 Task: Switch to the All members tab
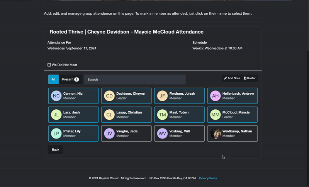pos(53,79)
